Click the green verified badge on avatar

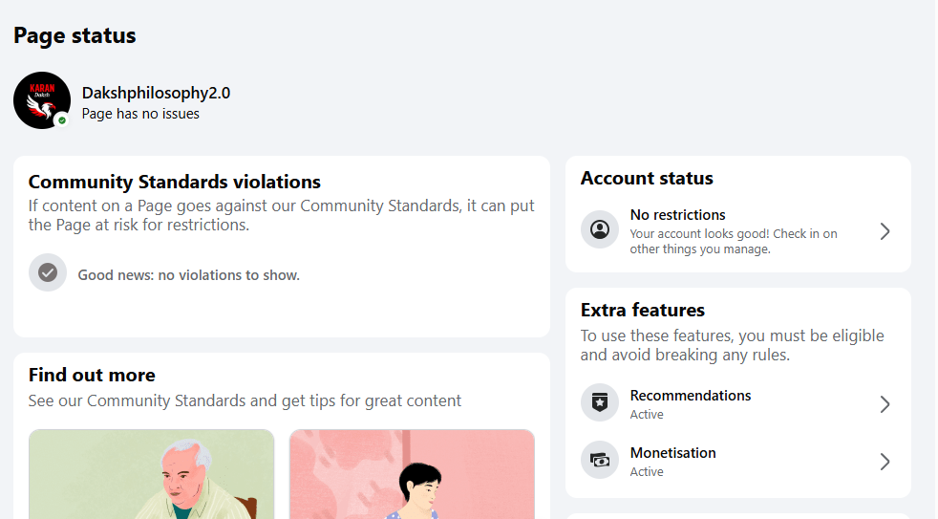coord(62,120)
